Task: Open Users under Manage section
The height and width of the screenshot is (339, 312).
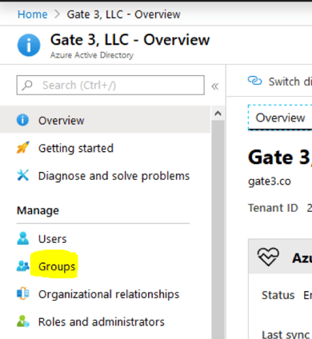Action: pos(52,239)
